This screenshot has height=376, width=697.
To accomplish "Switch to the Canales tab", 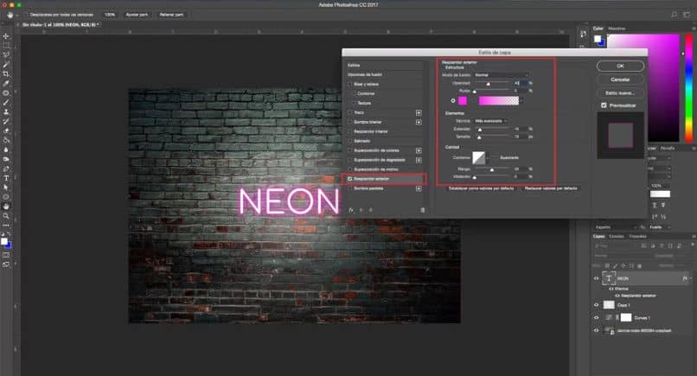I will (x=617, y=237).
